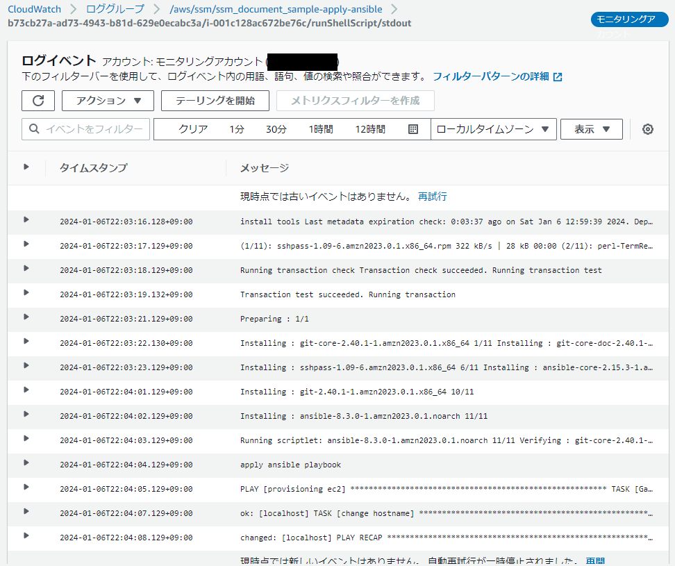The height and width of the screenshot is (566, 675).
Task: Click the 'Running transaction check' message text
Action: click(x=421, y=270)
